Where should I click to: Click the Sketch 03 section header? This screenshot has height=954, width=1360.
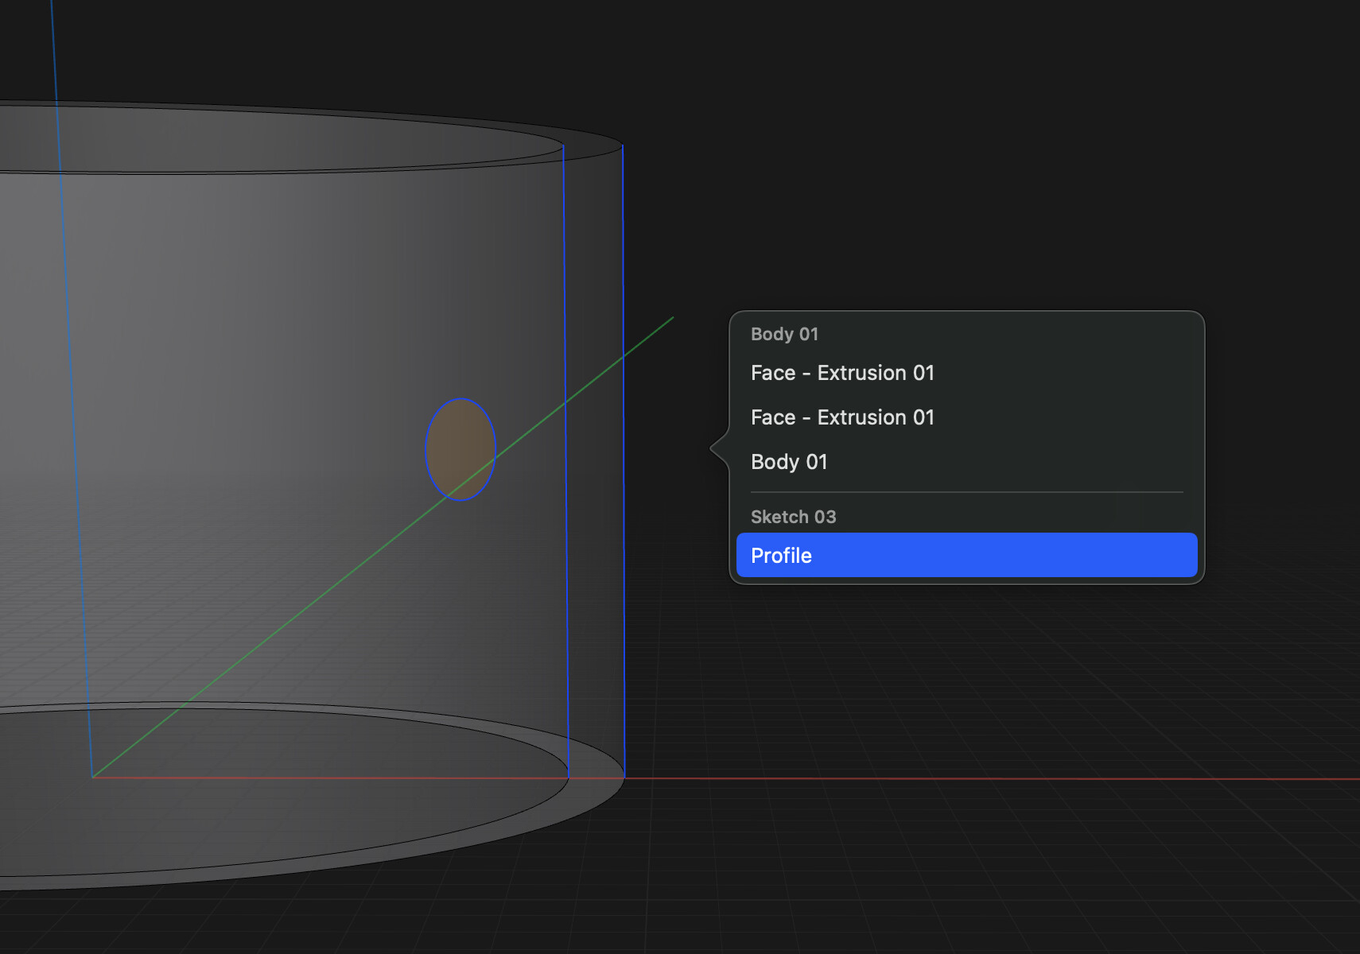coord(793,517)
